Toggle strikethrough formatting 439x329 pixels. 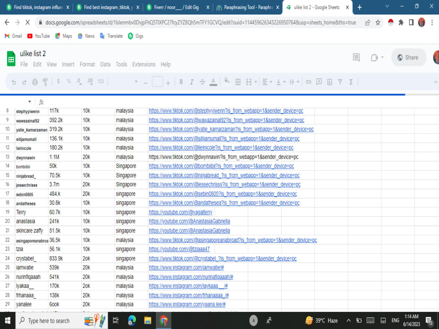point(202,82)
